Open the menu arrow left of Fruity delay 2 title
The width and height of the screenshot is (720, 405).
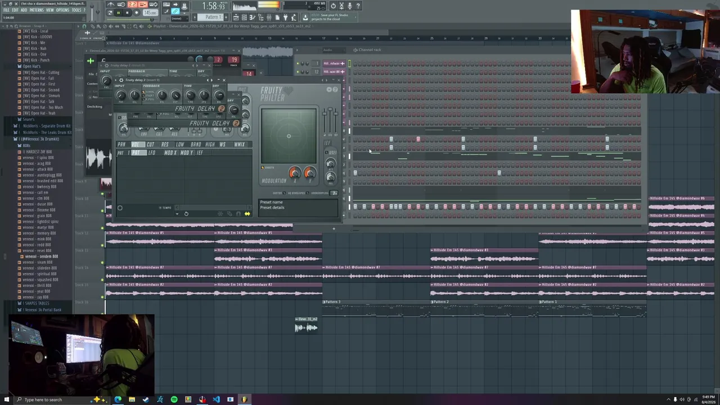pyautogui.click(x=116, y=80)
